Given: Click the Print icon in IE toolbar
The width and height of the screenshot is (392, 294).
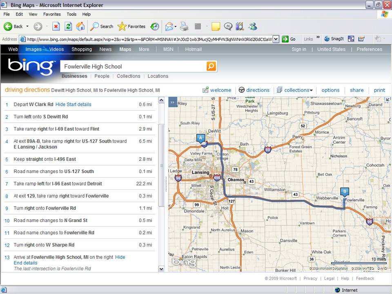Looking at the screenshot, I should (x=184, y=26).
